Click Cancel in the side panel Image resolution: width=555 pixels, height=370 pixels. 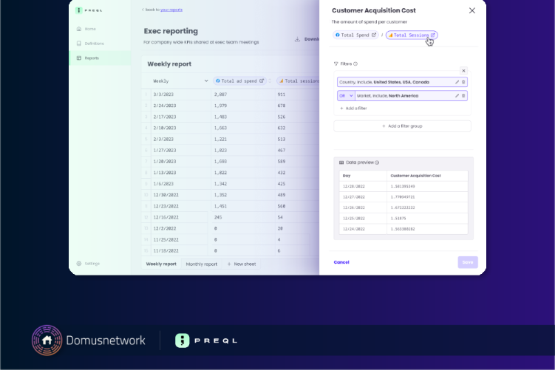[341, 262]
